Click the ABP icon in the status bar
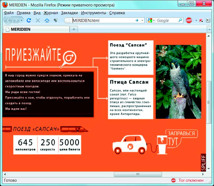This screenshot has height=186, width=214. [x=173, y=180]
